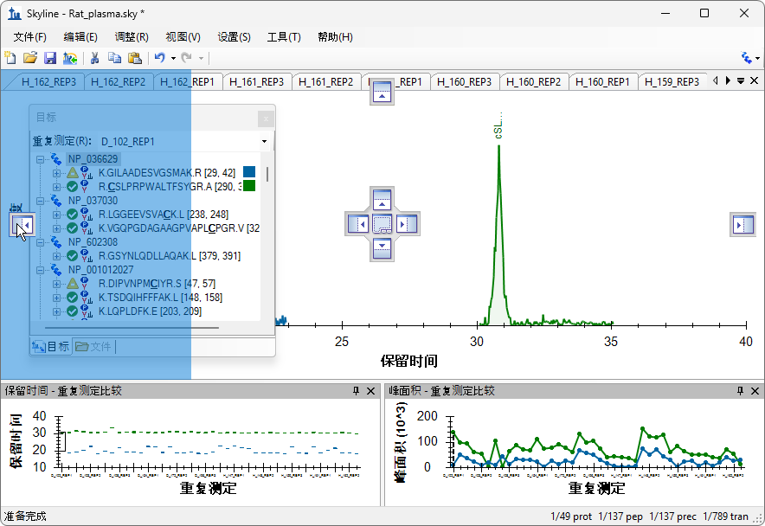Collapse the NP_036629 protein node
The width and height of the screenshot is (765, 526).
[x=40, y=159]
